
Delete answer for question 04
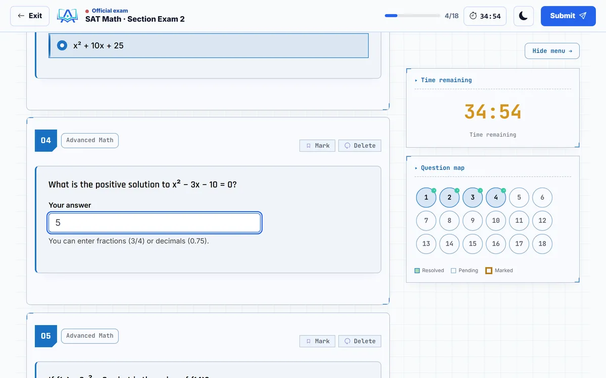360,146
